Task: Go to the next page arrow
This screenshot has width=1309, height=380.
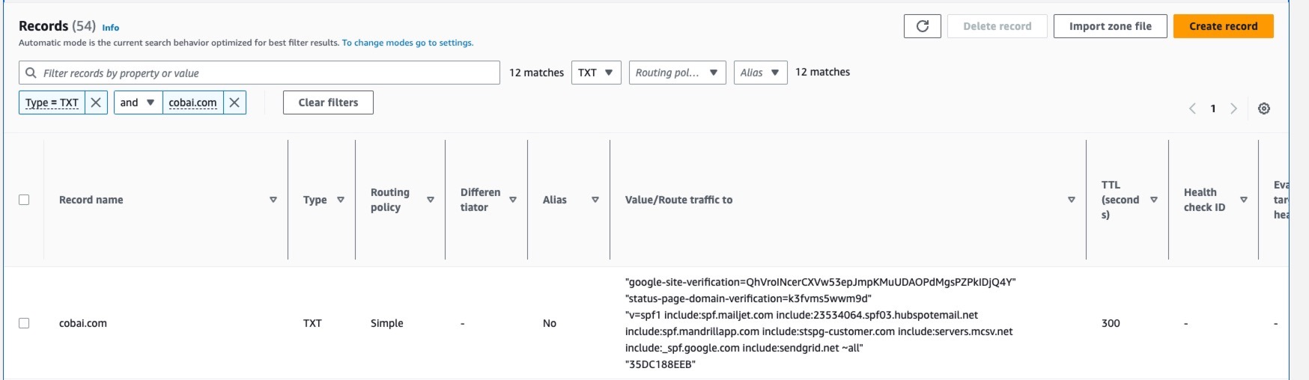Action: coord(1233,108)
